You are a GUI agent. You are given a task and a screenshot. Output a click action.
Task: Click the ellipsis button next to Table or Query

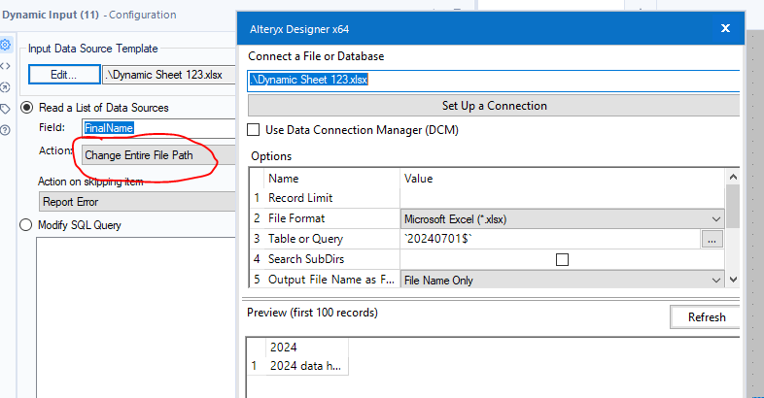(x=712, y=239)
